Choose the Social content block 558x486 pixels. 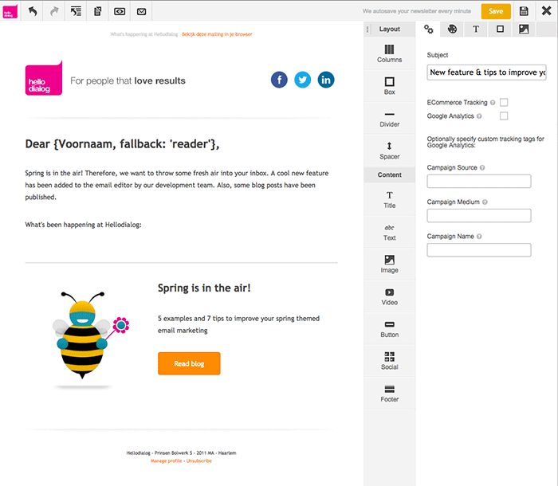(x=389, y=361)
